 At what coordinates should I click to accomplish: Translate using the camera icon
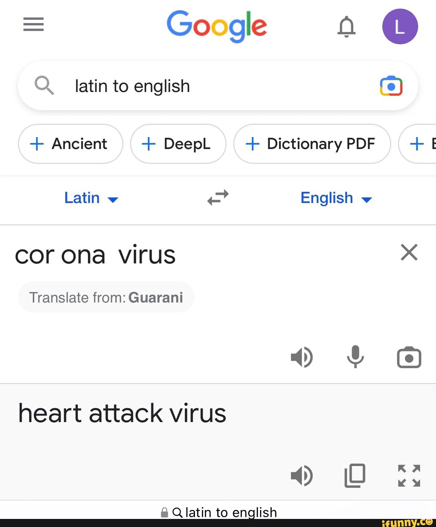(409, 358)
